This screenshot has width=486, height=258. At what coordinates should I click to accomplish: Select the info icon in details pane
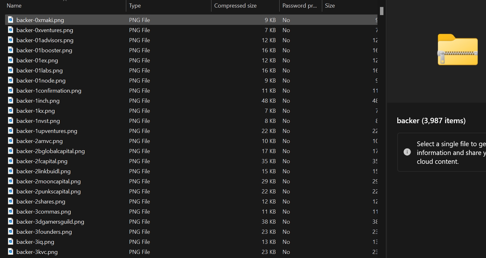point(407,152)
